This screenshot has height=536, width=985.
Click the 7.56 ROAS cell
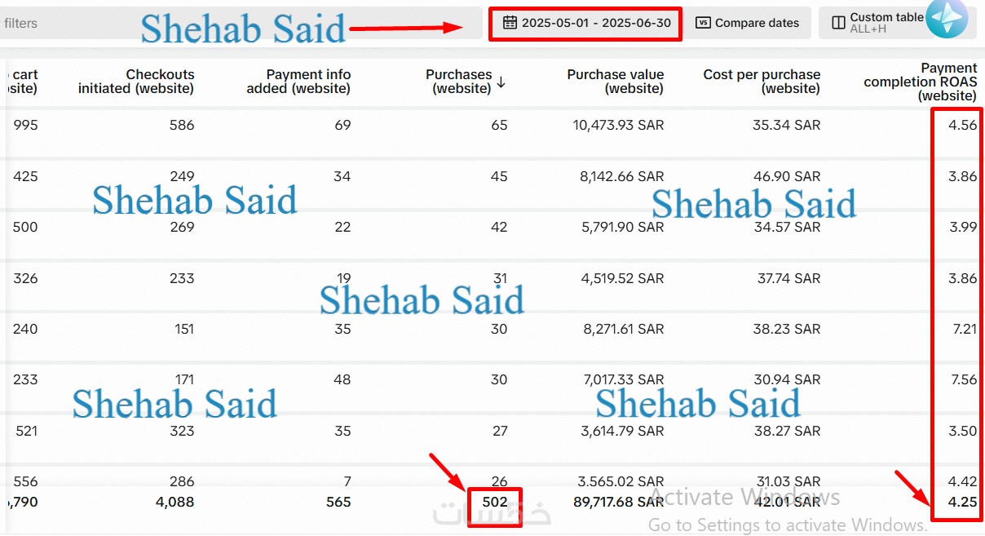click(963, 379)
